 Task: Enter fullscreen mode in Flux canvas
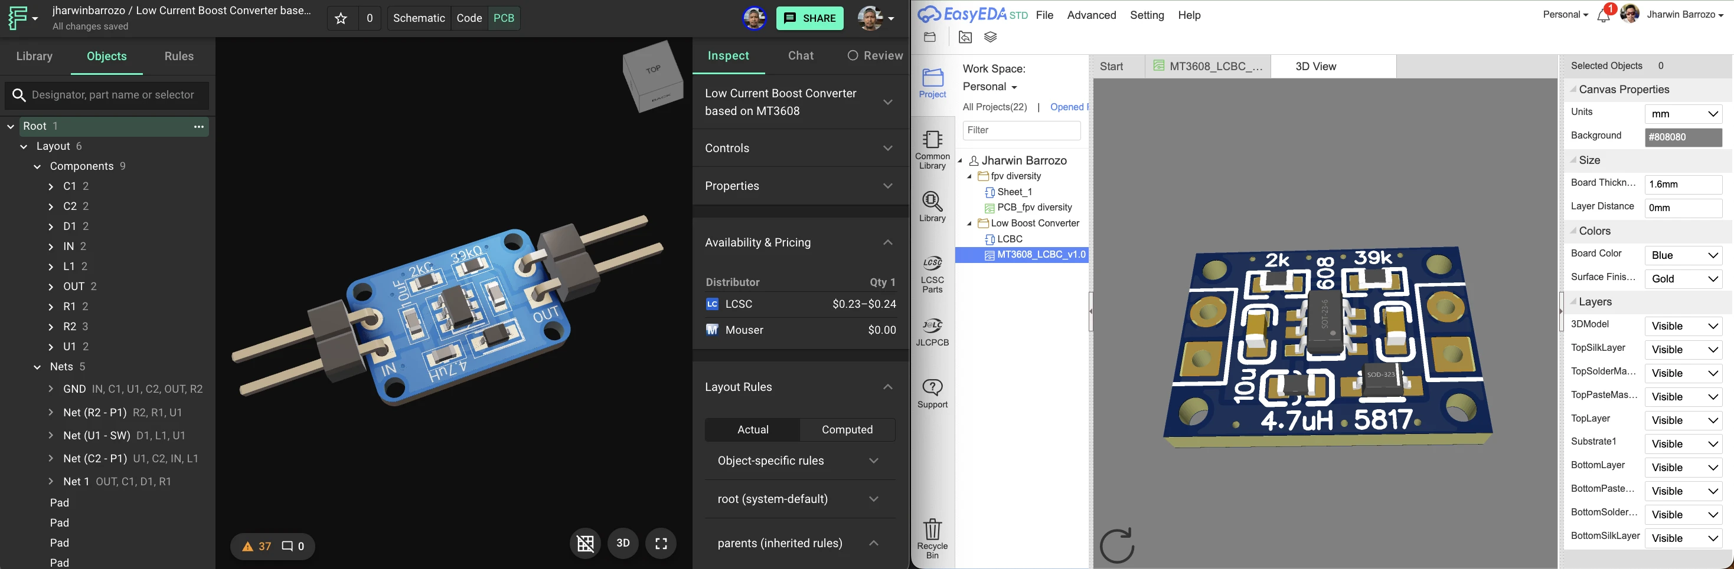click(x=660, y=543)
